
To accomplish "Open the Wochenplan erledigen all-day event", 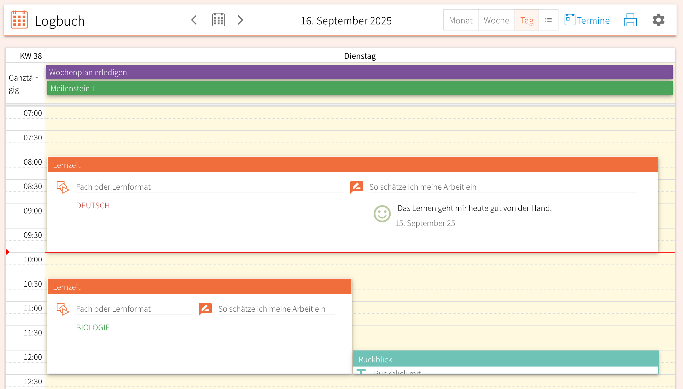I will [x=359, y=72].
